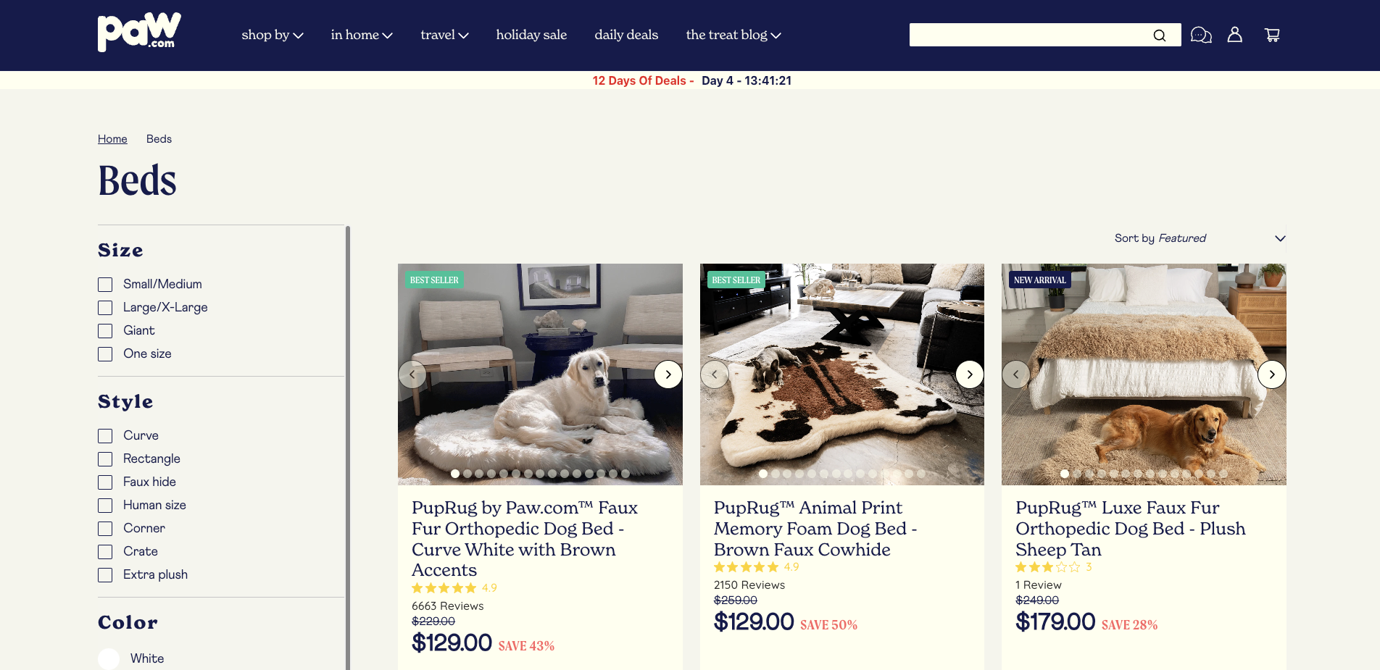Screen dimensions: 1380x670
Task: Show next image of Curve White bed
Action: (668, 374)
